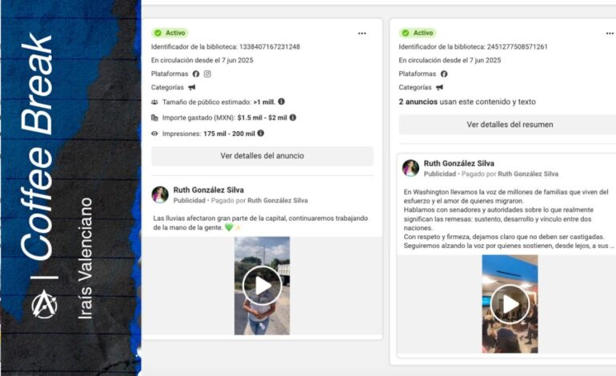Click info icon beside Impresiones 175 mil - 200 mil

click(x=261, y=133)
